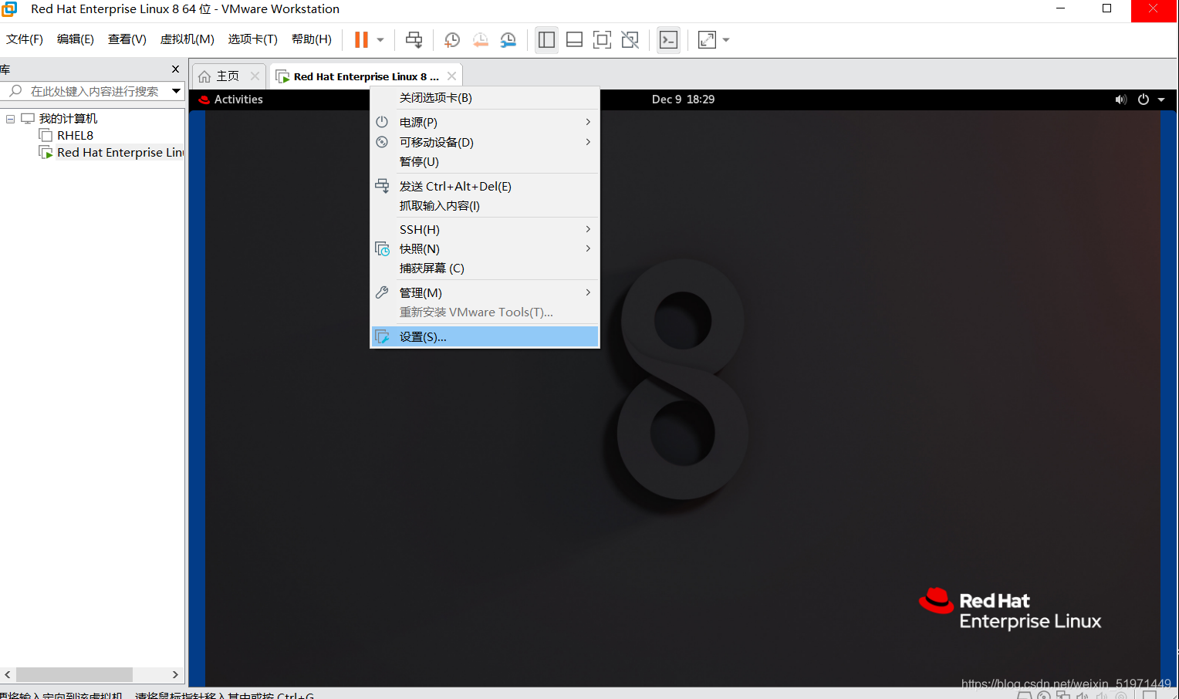Expand the 电源(P) submenu

tap(485, 123)
